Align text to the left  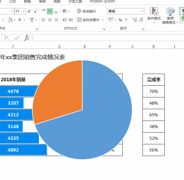pyautogui.click(x=44, y=20)
